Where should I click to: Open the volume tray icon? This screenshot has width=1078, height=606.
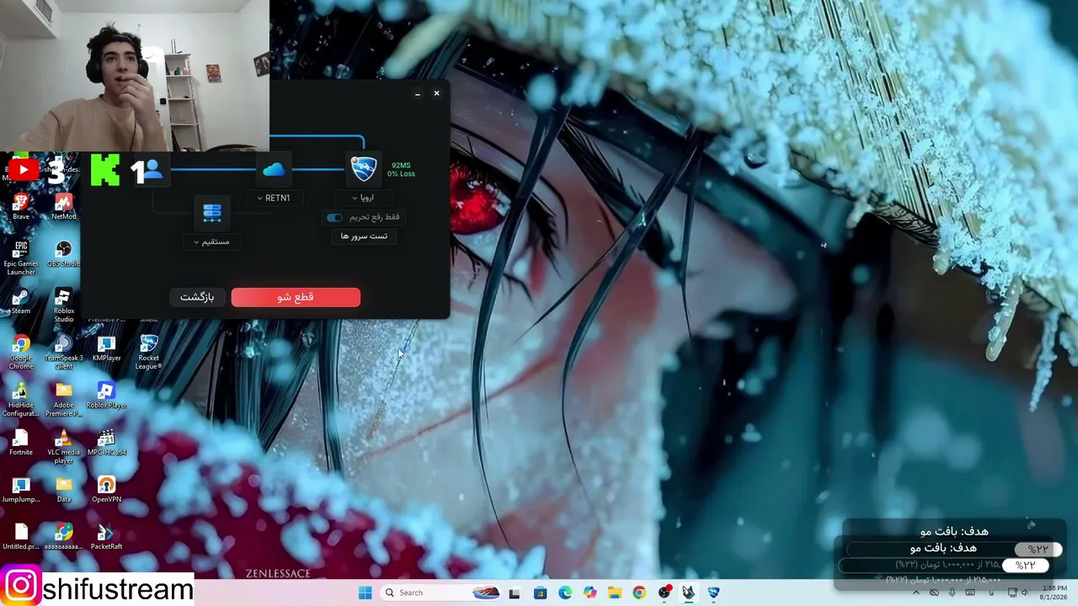(1025, 593)
